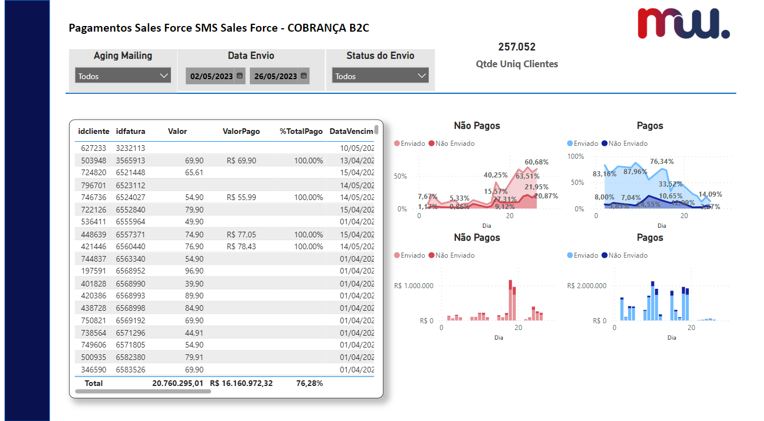Select idcliente cell 796701

(94, 185)
